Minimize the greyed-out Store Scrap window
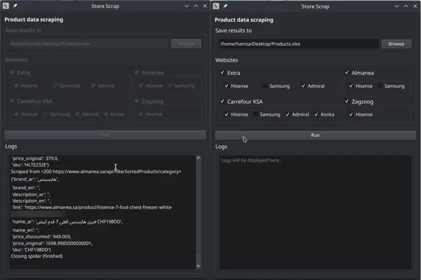 click(186, 7)
